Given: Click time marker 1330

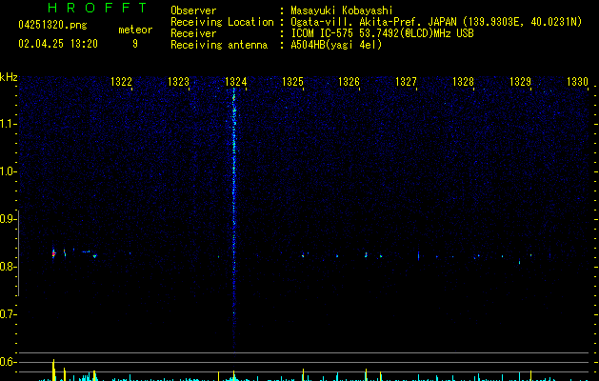Looking at the screenshot, I should (577, 82).
